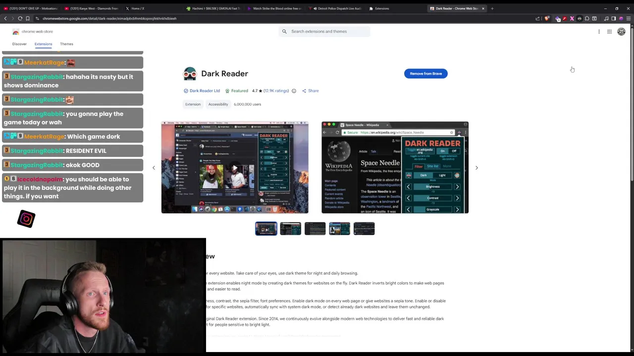
Task: Open the browser hamburger menu
Action: [629, 19]
